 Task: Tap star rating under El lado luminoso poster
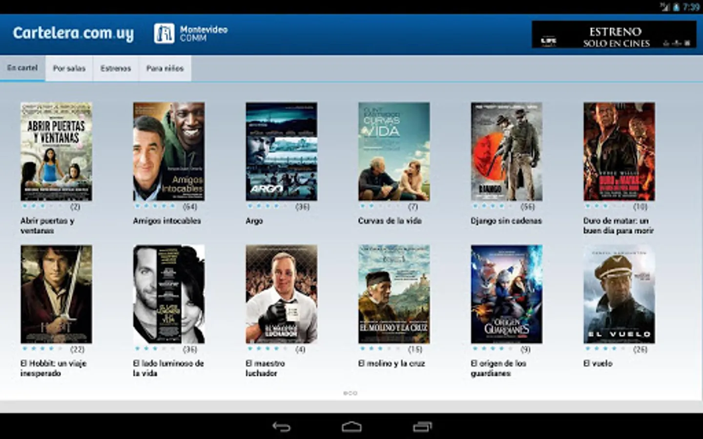click(x=155, y=349)
